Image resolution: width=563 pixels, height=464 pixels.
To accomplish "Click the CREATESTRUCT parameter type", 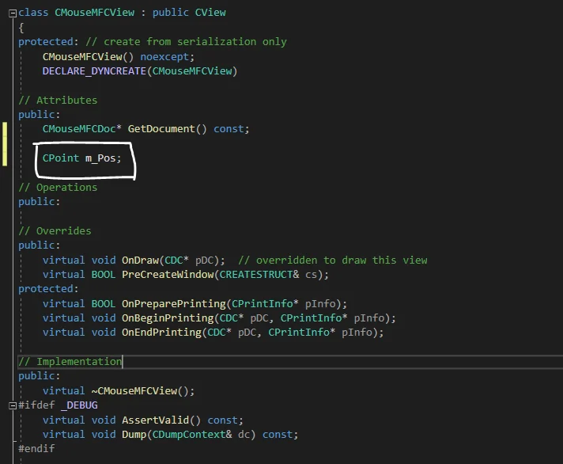I will 256,274.
